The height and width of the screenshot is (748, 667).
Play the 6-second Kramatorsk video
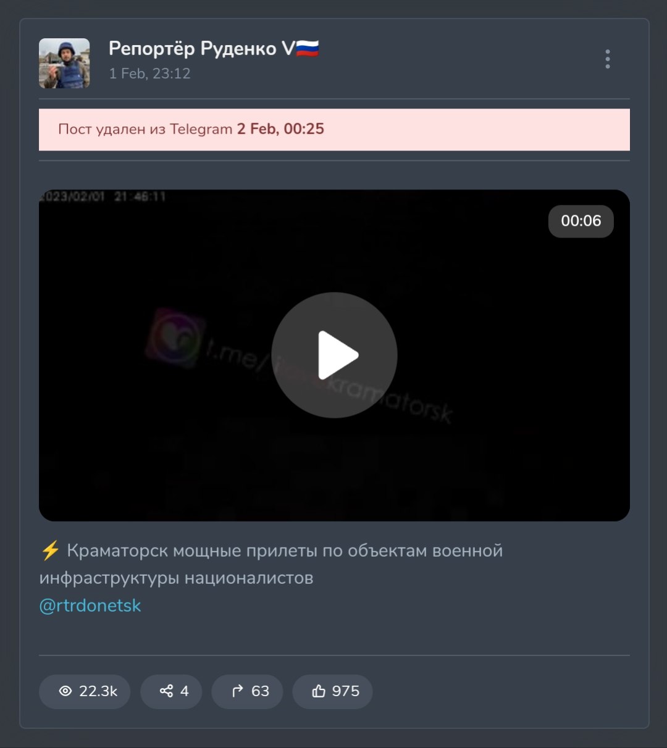[334, 355]
